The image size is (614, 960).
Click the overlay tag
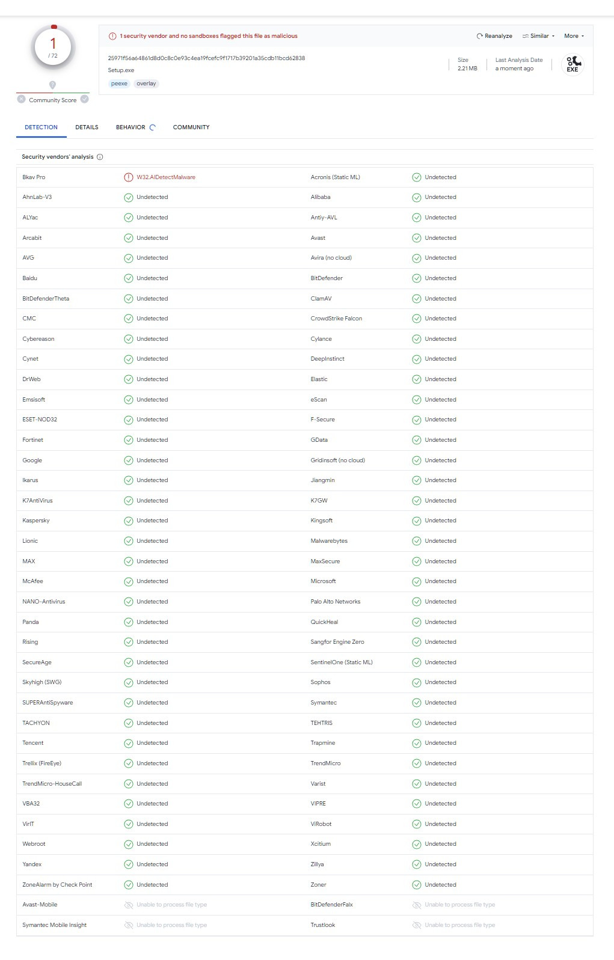point(146,84)
